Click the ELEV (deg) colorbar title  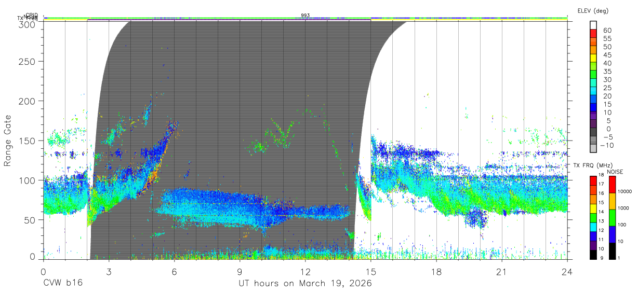[x=593, y=11]
